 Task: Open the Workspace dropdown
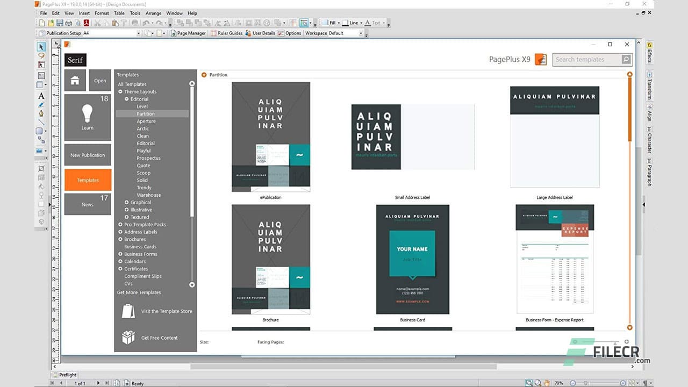point(361,33)
